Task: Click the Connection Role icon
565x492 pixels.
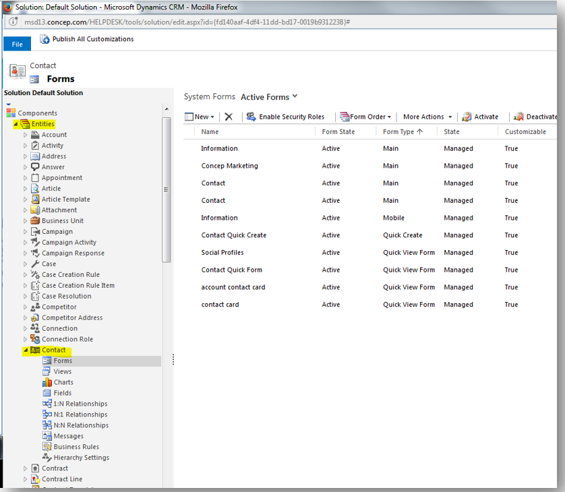Action: point(35,339)
